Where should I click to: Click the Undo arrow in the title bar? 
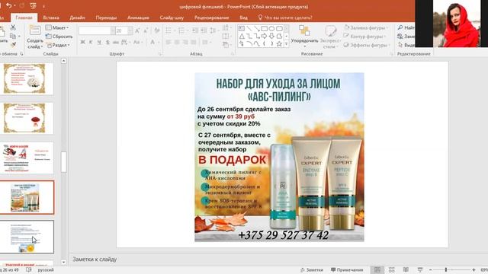point(8,5)
